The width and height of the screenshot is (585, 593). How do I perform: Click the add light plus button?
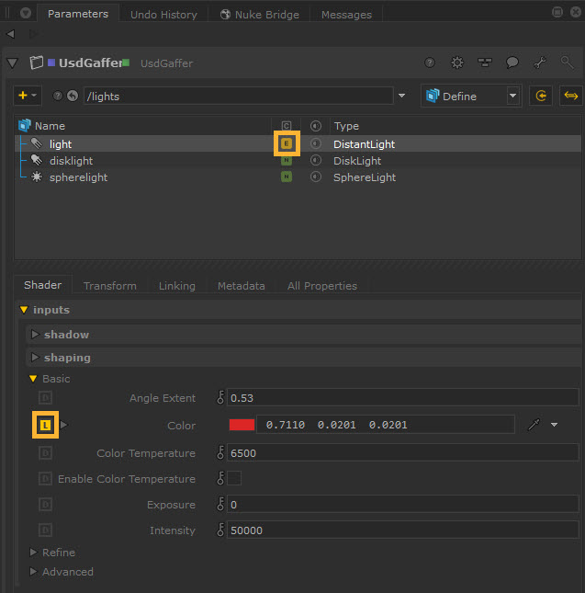point(23,96)
